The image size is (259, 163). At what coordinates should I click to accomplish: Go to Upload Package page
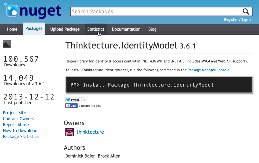[65, 29]
